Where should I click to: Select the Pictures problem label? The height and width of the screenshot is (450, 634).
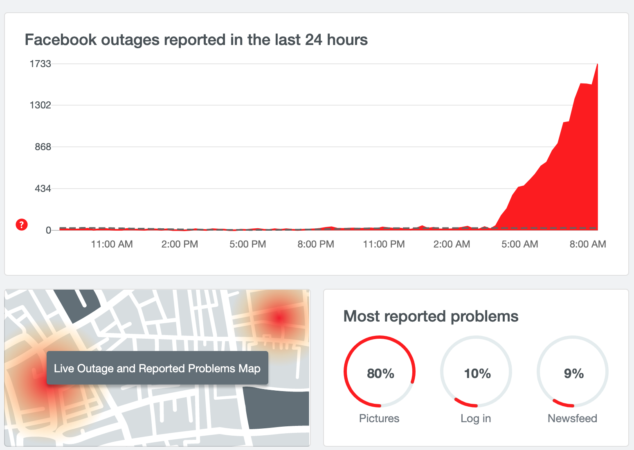[379, 418]
